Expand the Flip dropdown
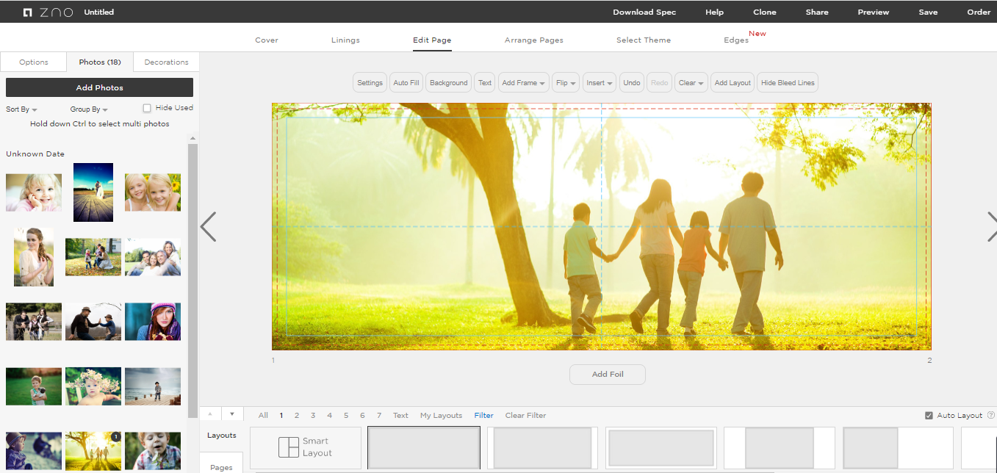Image resolution: width=997 pixels, height=473 pixels. point(566,83)
